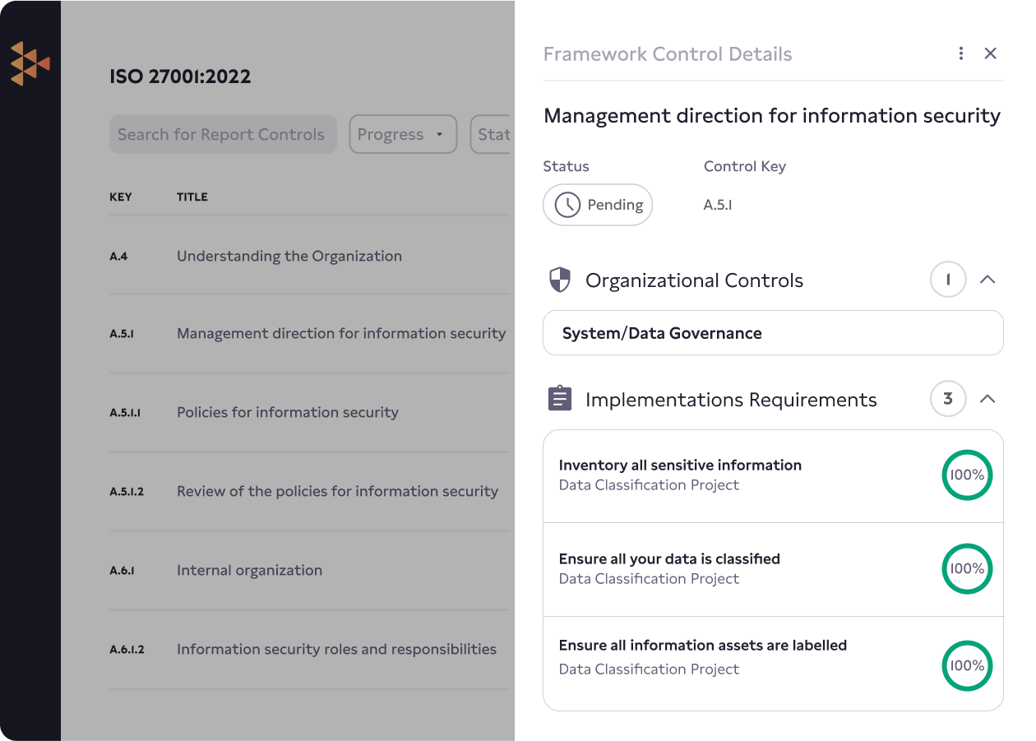Screen dimensions: 1036x741
Task: Open "Data Classification Project" under Inventory all sensitive information
Action: click(x=649, y=485)
